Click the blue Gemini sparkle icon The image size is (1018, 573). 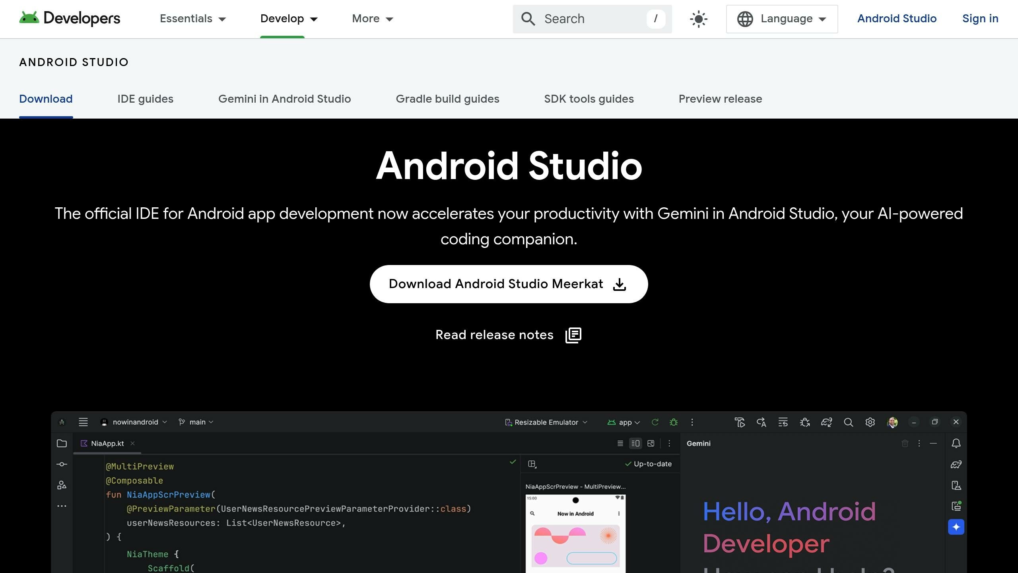pos(956,527)
